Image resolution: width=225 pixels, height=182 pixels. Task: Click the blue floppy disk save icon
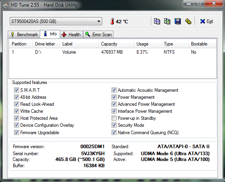178,21
